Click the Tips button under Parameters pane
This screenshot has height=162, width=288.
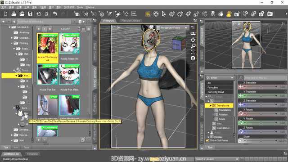point(210,147)
